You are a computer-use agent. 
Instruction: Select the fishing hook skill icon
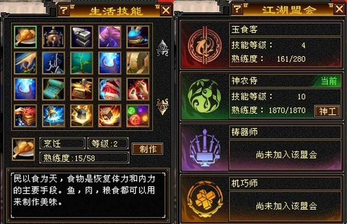(53, 63)
